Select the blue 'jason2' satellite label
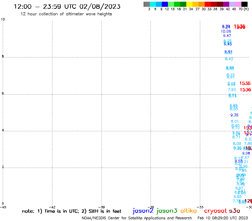Viewport: 252px width, 221px height. [x=143, y=211]
